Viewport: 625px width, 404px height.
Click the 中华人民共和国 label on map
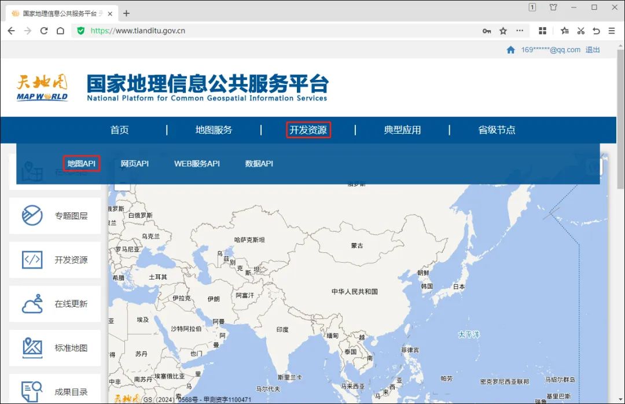(354, 292)
